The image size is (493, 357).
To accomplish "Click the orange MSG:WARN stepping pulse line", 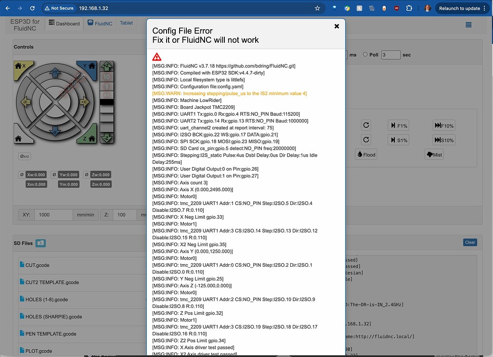I will click(x=230, y=94).
